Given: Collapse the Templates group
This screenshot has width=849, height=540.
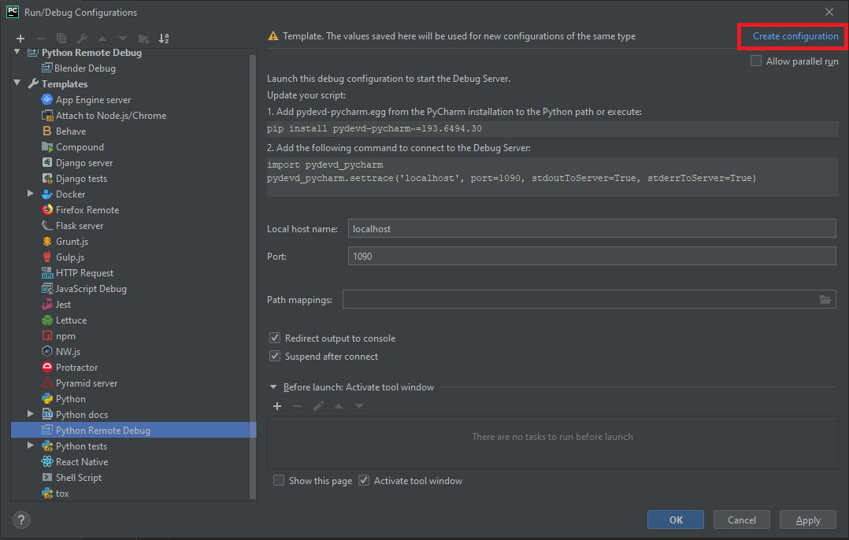Looking at the screenshot, I should [17, 83].
